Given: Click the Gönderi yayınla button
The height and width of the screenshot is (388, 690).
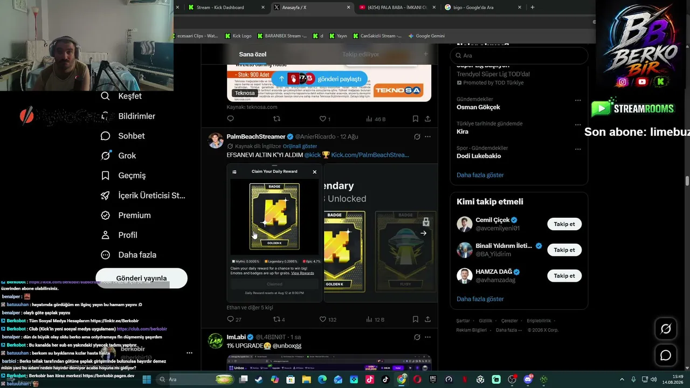Looking at the screenshot, I should (141, 278).
